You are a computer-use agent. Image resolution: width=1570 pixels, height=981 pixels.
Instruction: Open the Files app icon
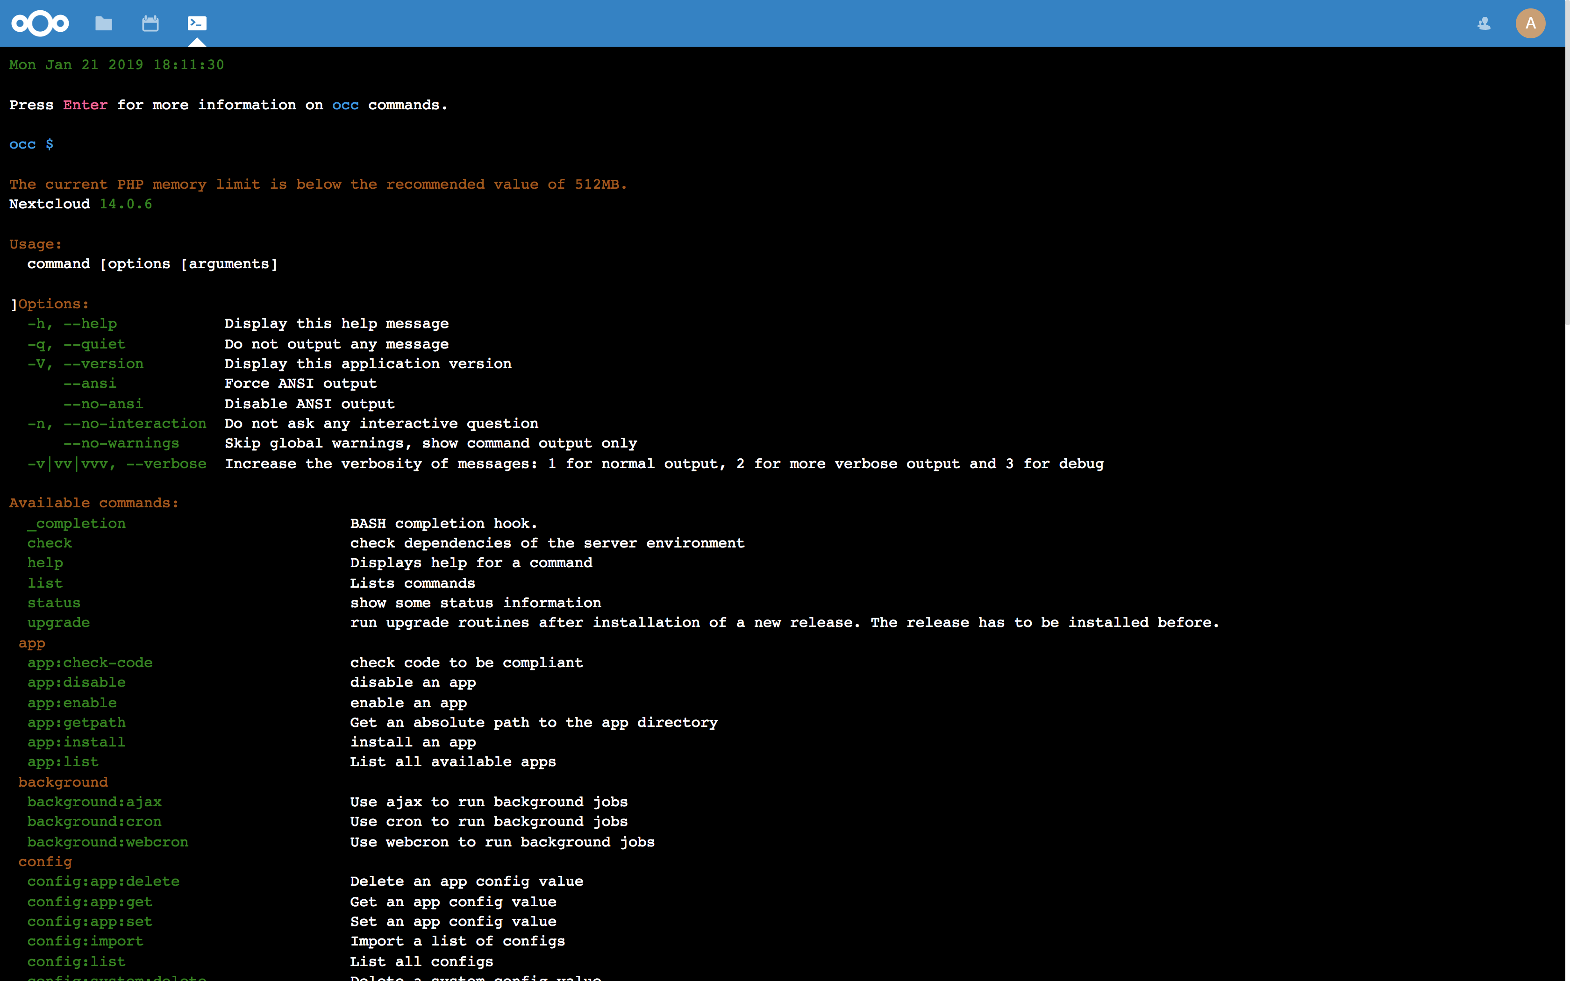tap(104, 24)
